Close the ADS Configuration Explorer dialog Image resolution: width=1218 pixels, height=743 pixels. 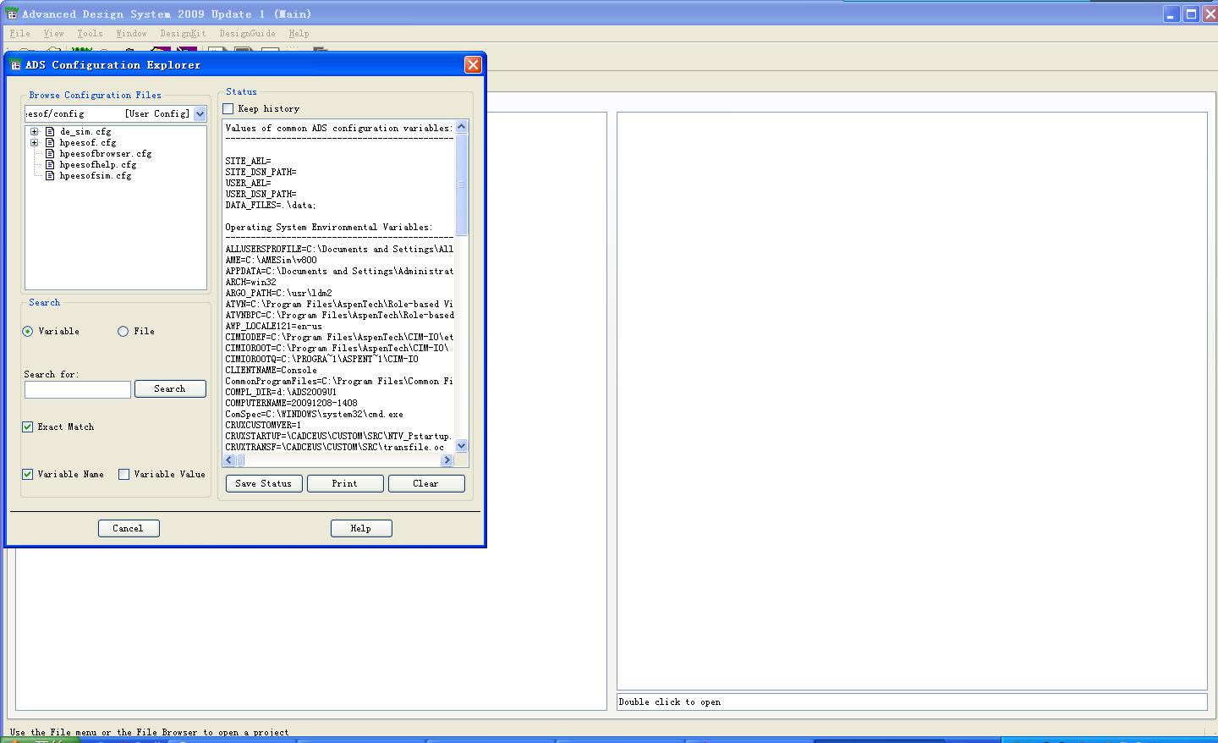pyautogui.click(x=473, y=64)
